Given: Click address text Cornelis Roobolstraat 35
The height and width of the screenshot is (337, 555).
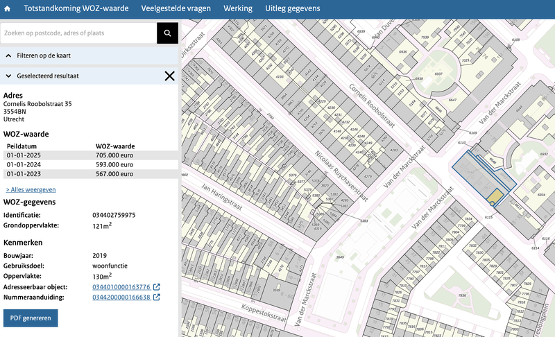Looking at the screenshot, I should coord(37,104).
